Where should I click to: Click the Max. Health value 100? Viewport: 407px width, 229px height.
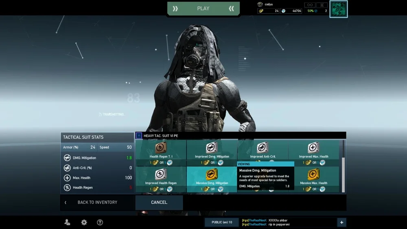129,178
